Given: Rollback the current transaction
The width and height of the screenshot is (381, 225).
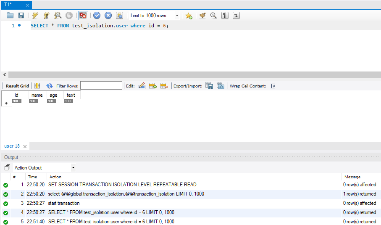Looking at the screenshot, I should point(108,15).
